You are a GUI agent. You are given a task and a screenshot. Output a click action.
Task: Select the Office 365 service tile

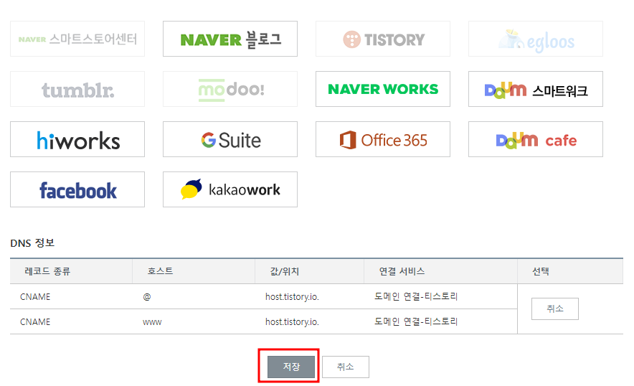click(383, 139)
